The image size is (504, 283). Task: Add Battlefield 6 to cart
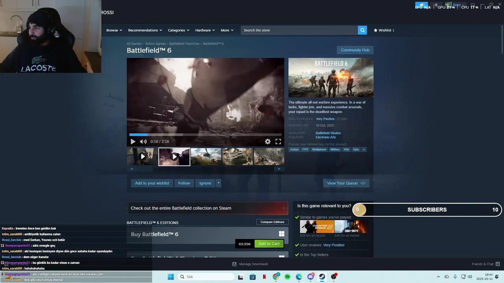(269, 244)
